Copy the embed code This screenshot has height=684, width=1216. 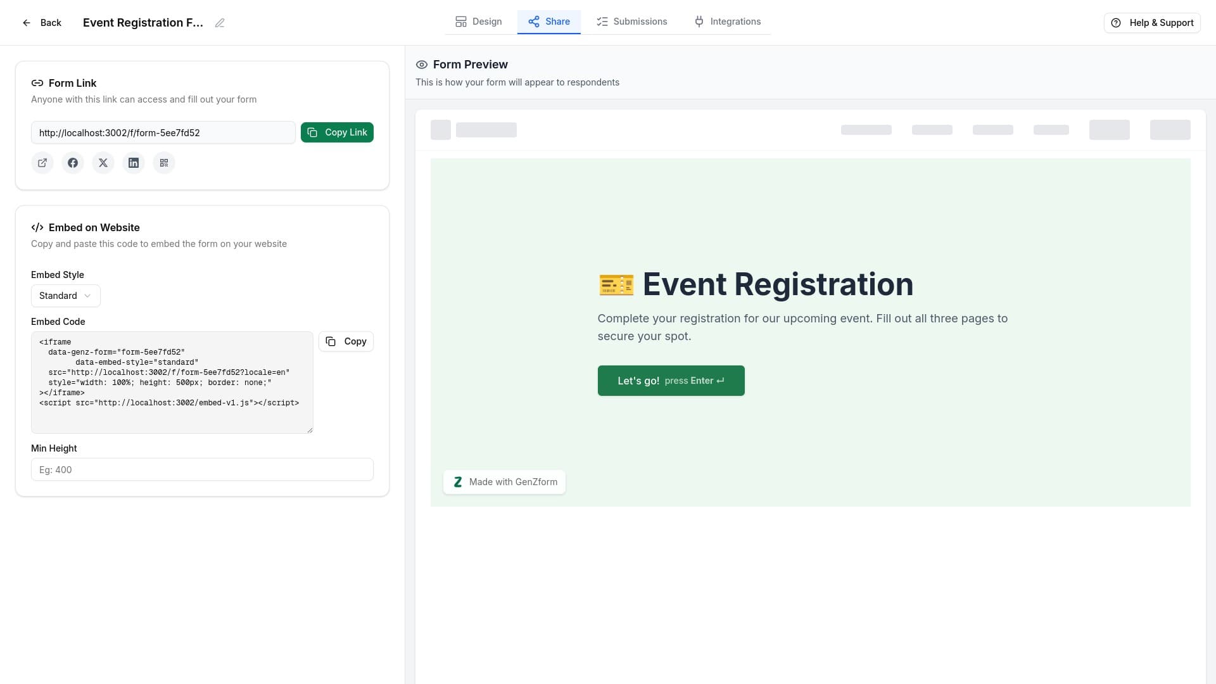point(346,341)
